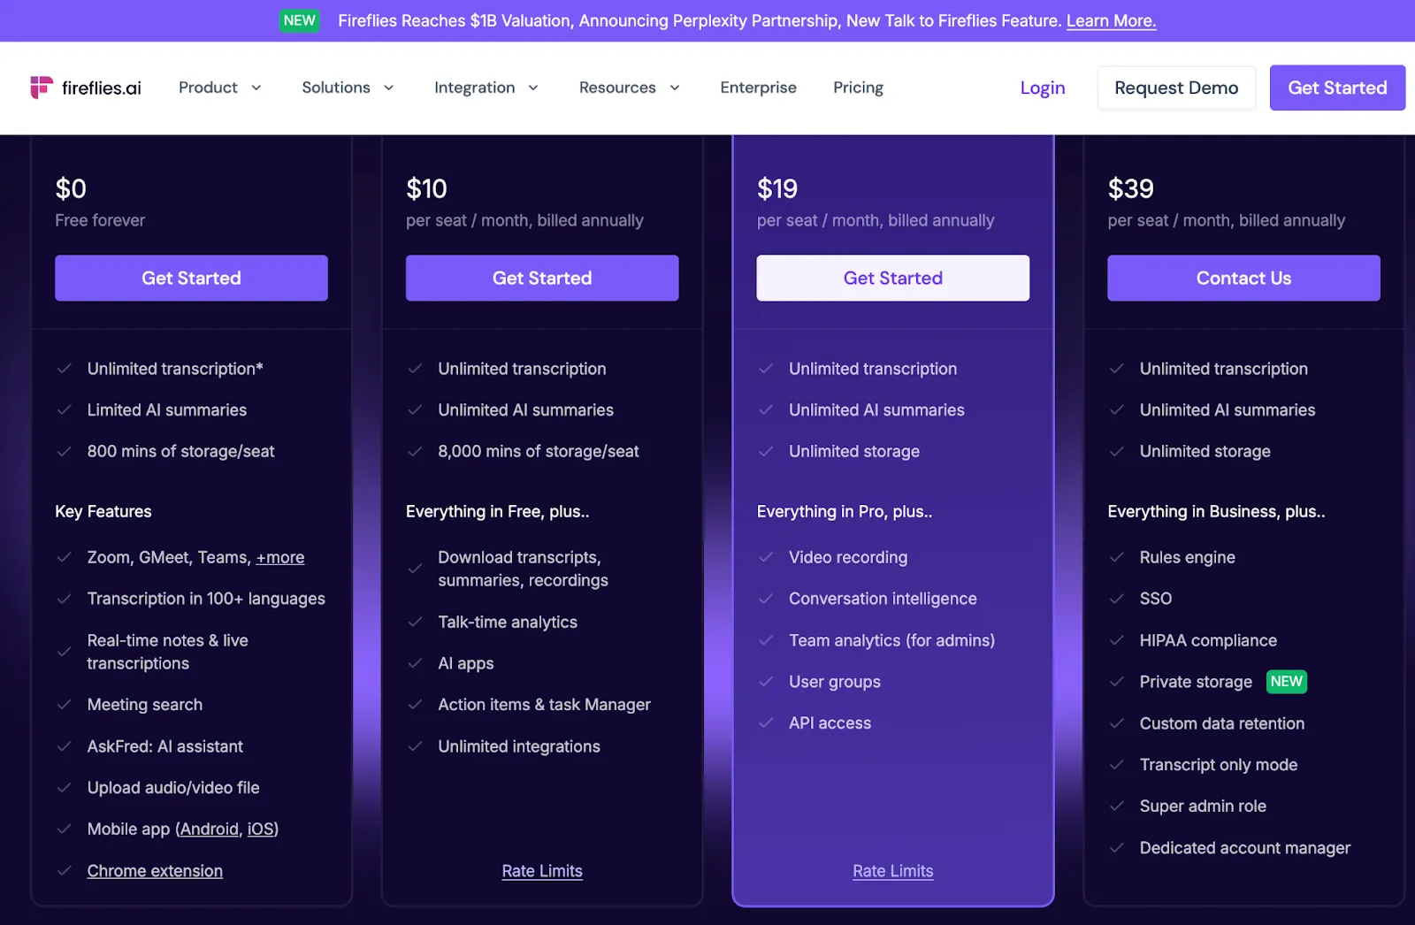
Task: Click "Real-time notes & live transcriptions" text
Action: [x=167, y=652]
